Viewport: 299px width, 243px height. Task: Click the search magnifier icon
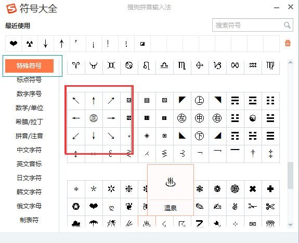(x=287, y=25)
